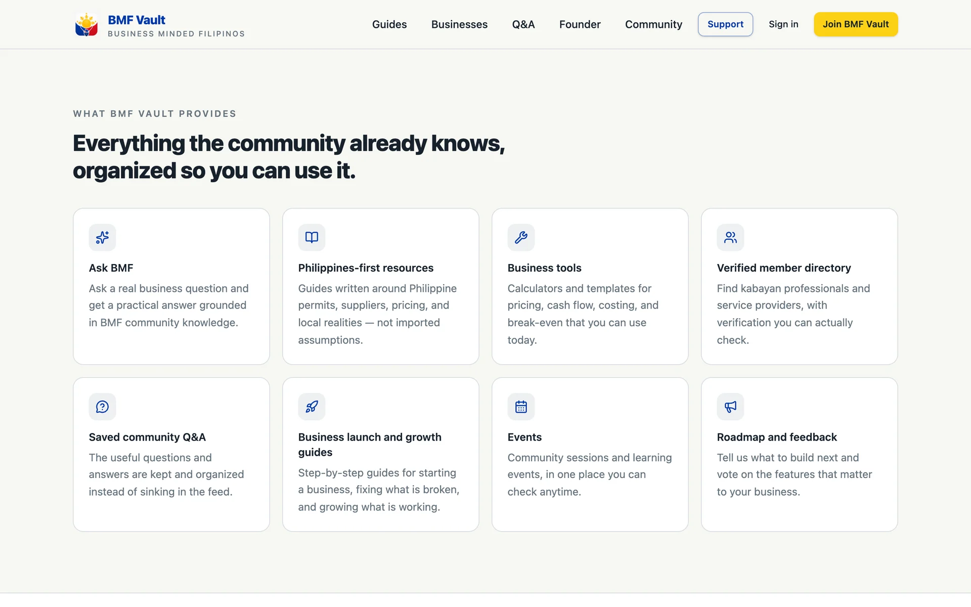The image size is (971, 607).
Task: Click the Ask BMF card title
Action: pos(111,268)
